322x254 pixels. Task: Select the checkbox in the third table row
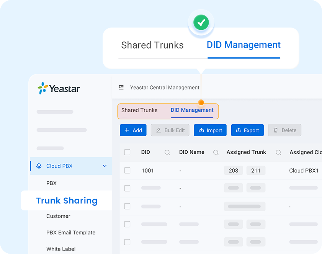point(127,207)
